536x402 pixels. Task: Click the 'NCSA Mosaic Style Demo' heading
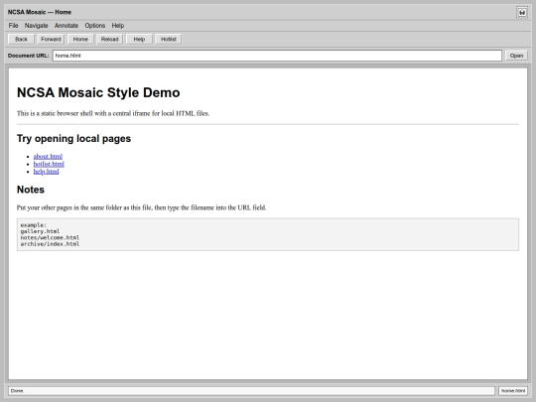98,92
